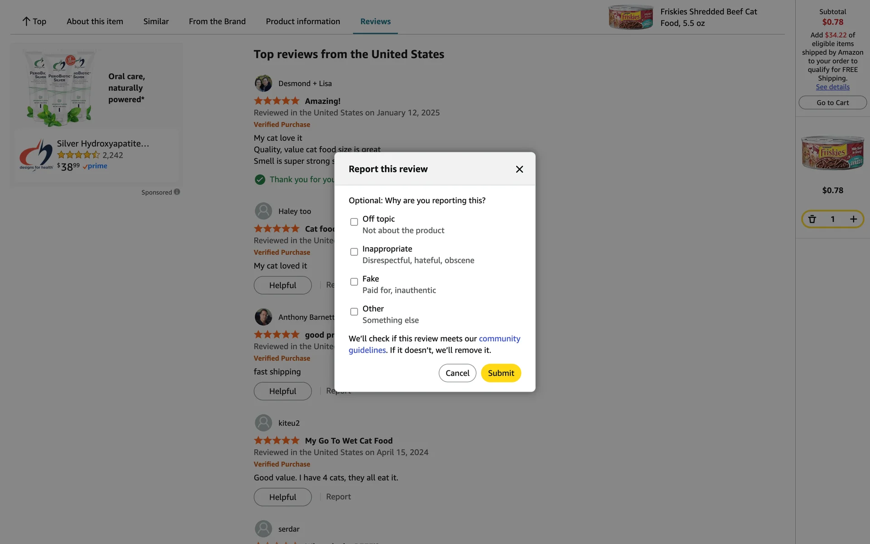Check the Inappropriate checkbox
The width and height of the screenshot is (870, 544).
[354, 252]
